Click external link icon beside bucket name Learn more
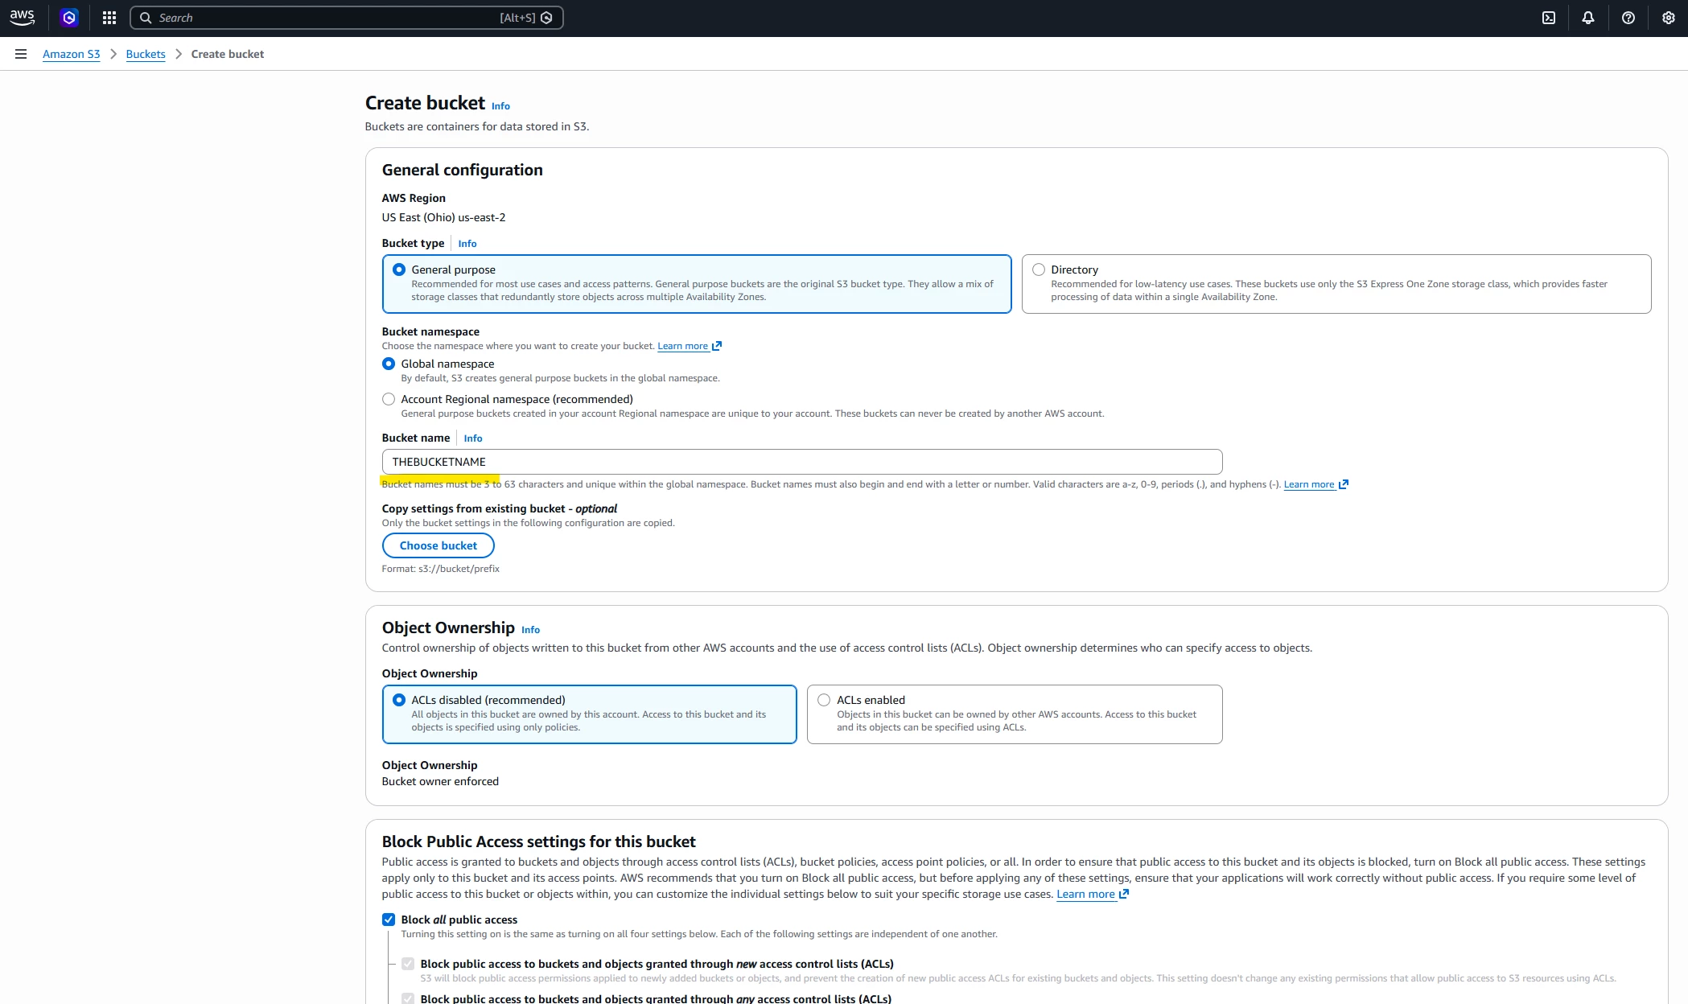This screenshot has height=1004, width=1688. (x=1343, y=484)
